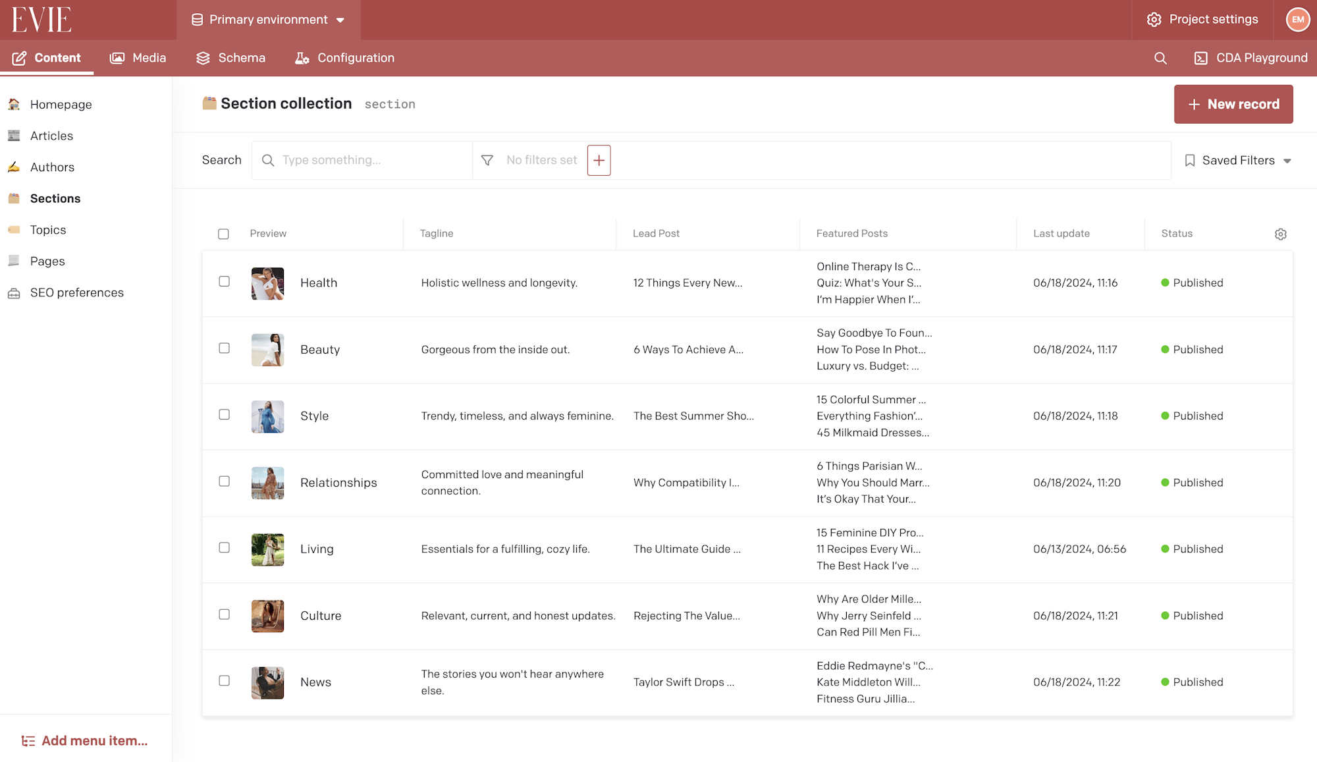Open table column settings gear icon

point(1280,234)
